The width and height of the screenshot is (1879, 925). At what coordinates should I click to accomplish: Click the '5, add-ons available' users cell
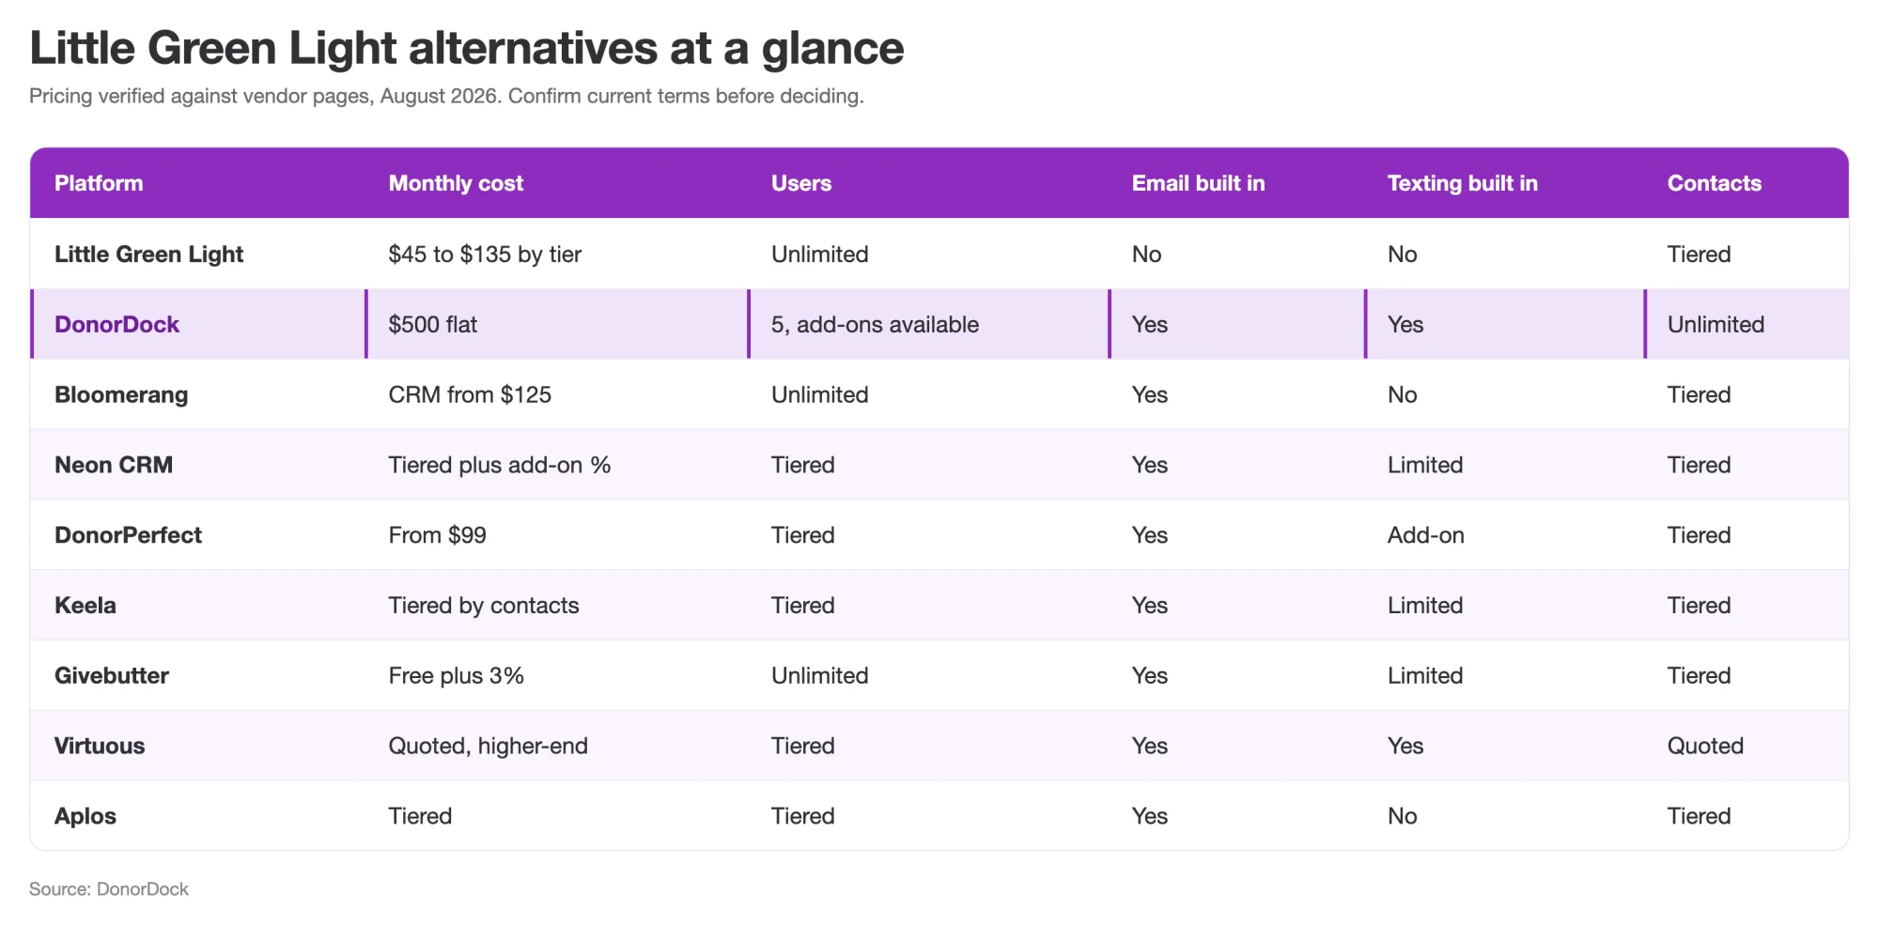pos(875,324)
